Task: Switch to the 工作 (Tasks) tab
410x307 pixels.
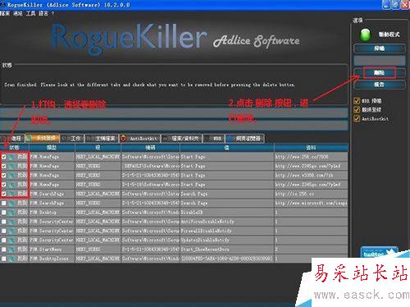Action: (x=72, y=139)
